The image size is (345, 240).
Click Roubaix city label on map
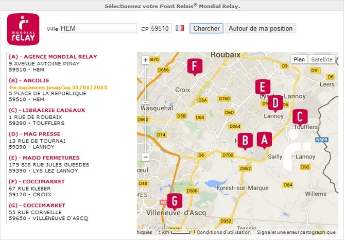click(226, 55)
